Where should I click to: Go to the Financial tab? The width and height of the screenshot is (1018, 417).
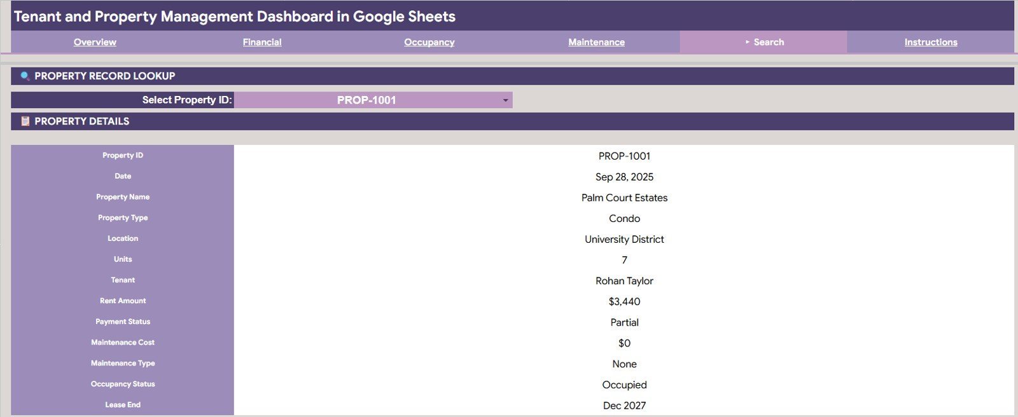click(x=262, y=42)
